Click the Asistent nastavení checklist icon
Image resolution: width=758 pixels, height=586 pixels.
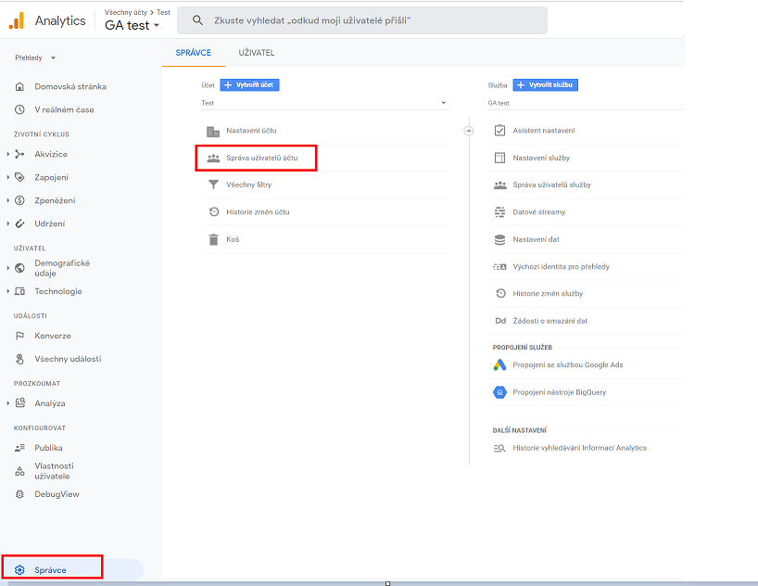point(499,130)
